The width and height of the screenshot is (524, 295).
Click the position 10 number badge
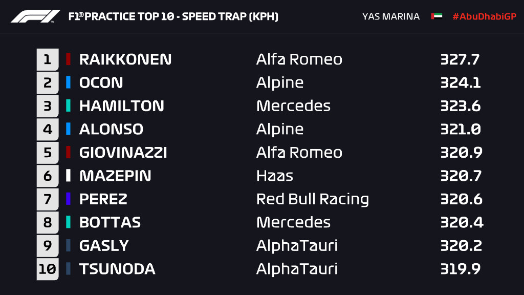[48, 269]
